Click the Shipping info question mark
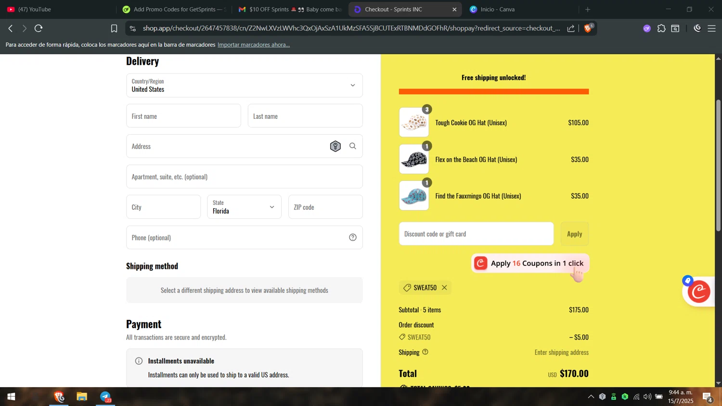The height and width of the screenshot is (406, 722). click(x=425, y=352)
